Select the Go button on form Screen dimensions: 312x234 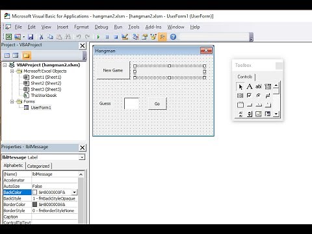(x=157, y=104)
